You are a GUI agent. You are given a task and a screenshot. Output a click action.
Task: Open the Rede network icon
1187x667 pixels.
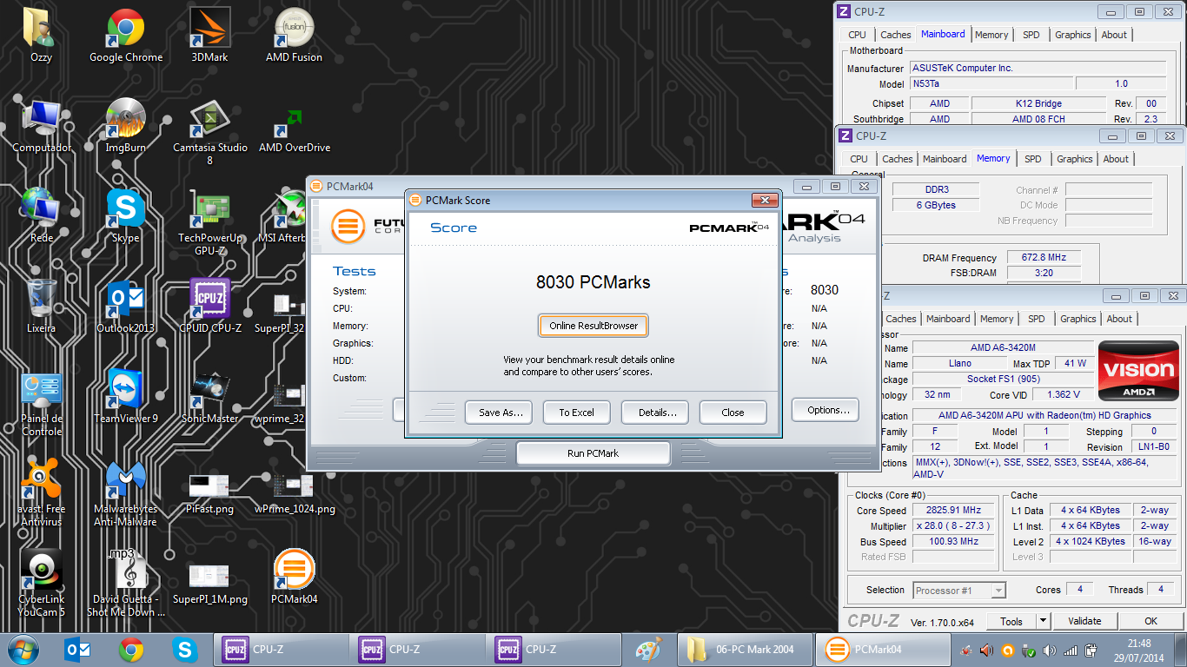point(41,215)
